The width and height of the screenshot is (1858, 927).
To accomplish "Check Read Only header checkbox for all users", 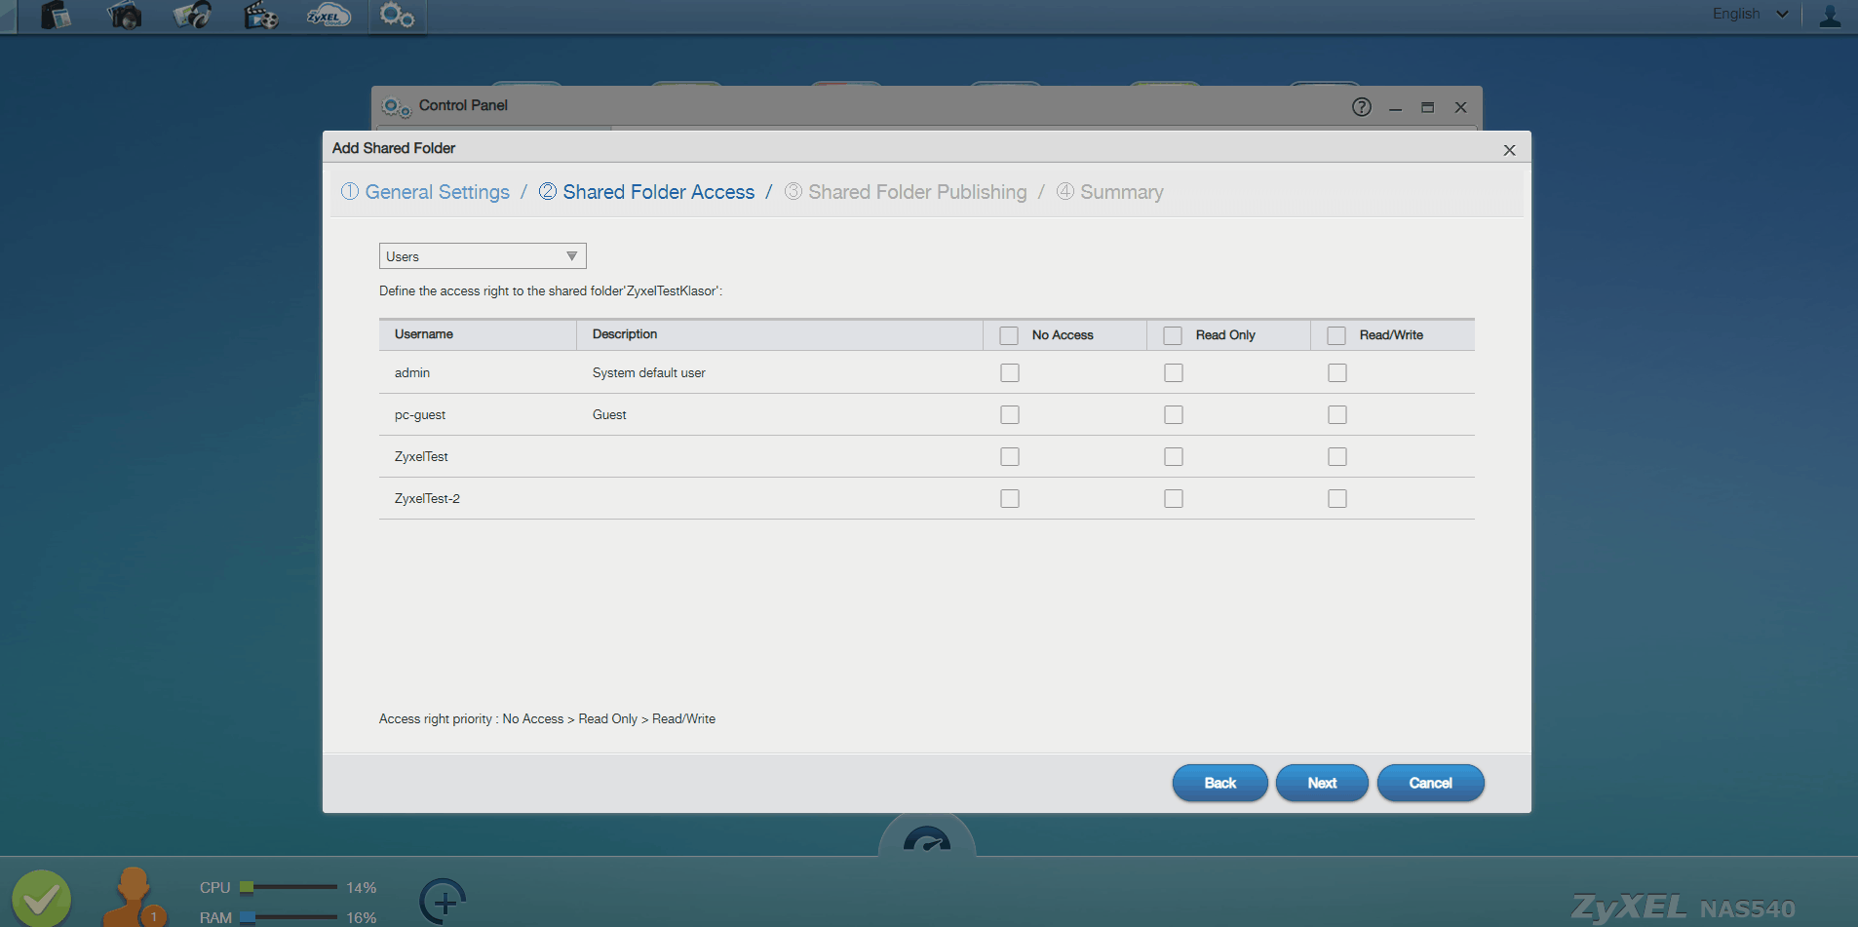I will [x=1173, y=335].
